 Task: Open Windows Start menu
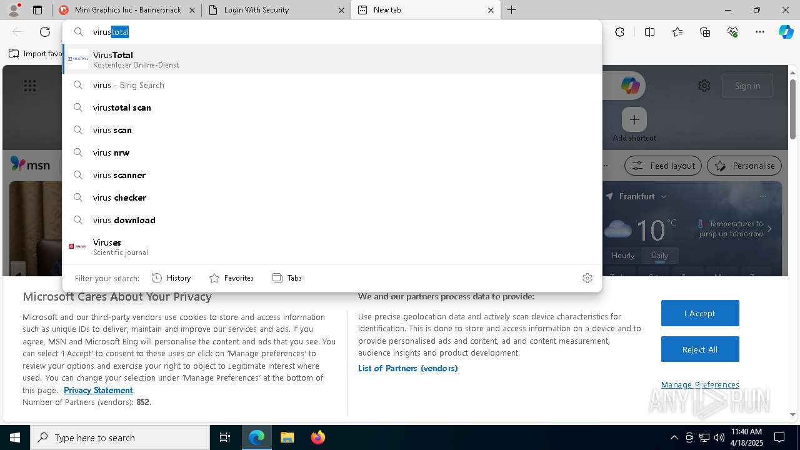click(15, 437)
